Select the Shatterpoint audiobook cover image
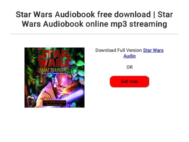The image size is (189, 142). pyautogui.click(x=55, y=77)
